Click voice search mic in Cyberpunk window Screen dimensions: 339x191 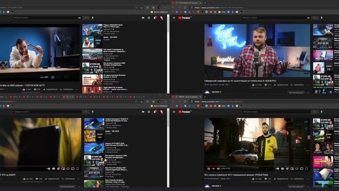pyautogui.click(x=322, y=112)
